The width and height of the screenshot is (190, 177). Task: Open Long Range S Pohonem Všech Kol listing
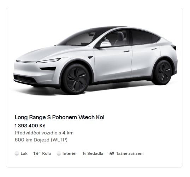tap(59, 117)
